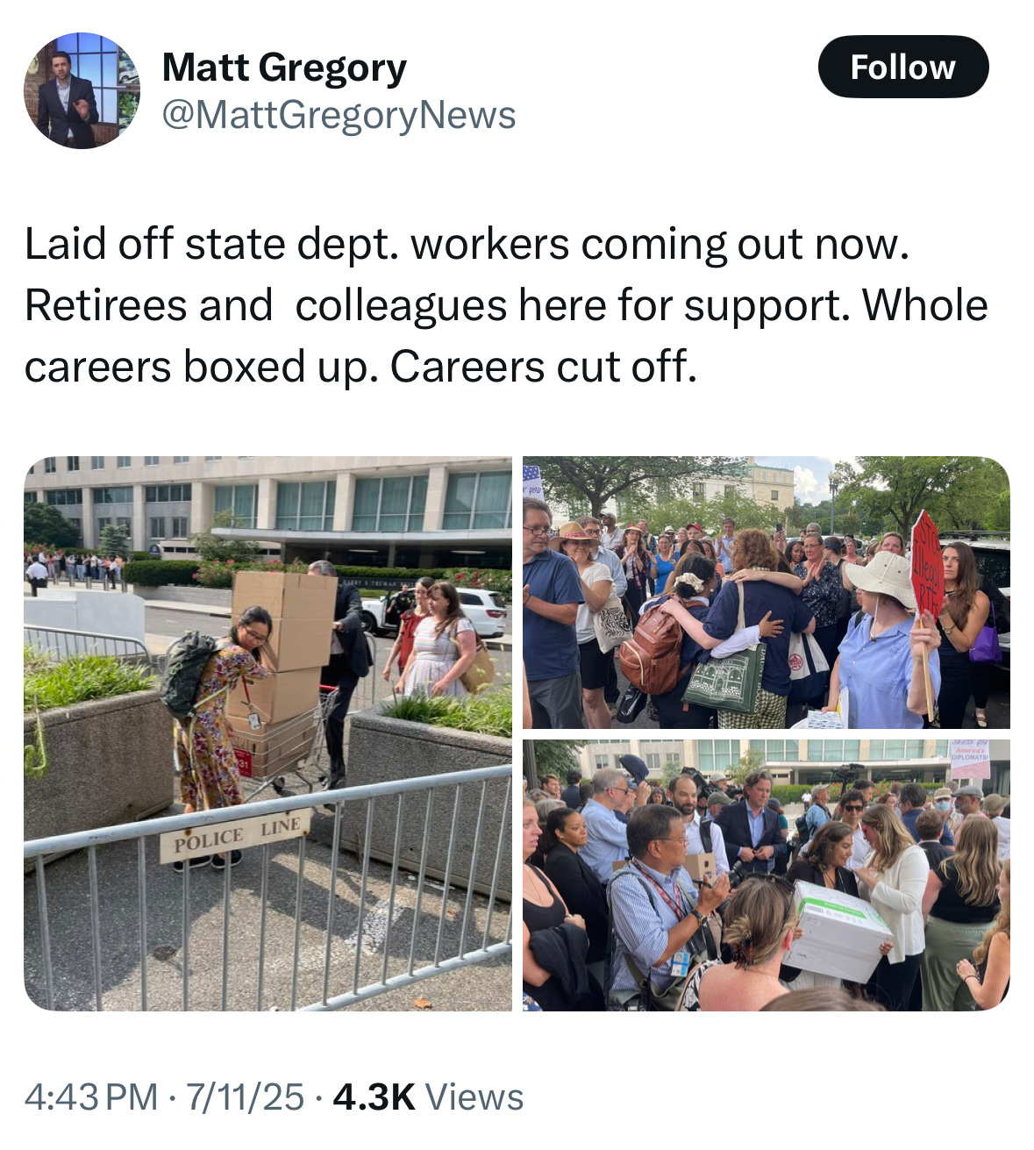
Task: Open the police line barricade photo
Action: (x=267, y=733)
